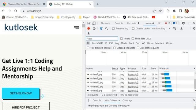Switch to the Console tab in DevTools
Screen dimensions: 196x110
(x=119, y=23)
